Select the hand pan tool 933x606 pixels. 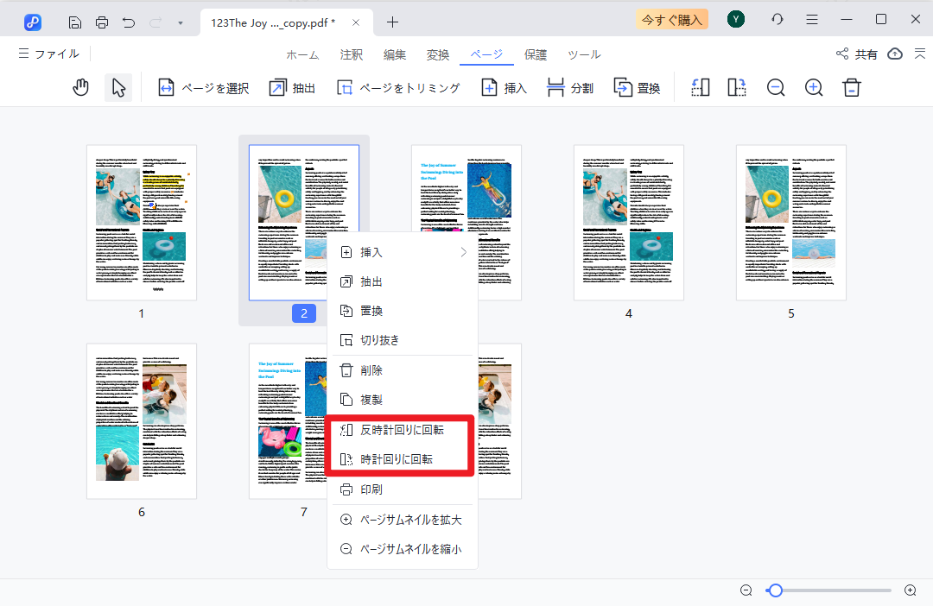pyautogui.click(x=80, y=87)
